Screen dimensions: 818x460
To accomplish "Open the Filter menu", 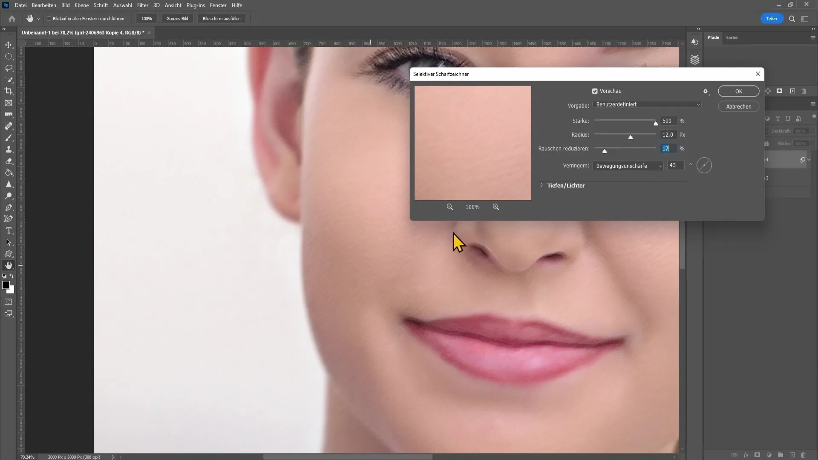I will [x=143, y=5].
